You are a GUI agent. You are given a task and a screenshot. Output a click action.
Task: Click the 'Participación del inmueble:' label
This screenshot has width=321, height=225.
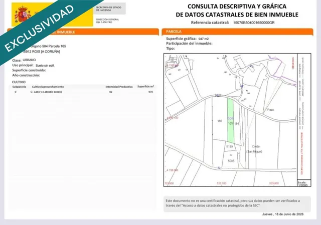click(x=189, y=44)
